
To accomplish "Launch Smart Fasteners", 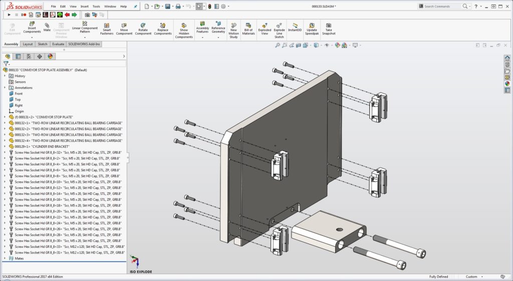I will pyautogui.click(x=107, y=29).
